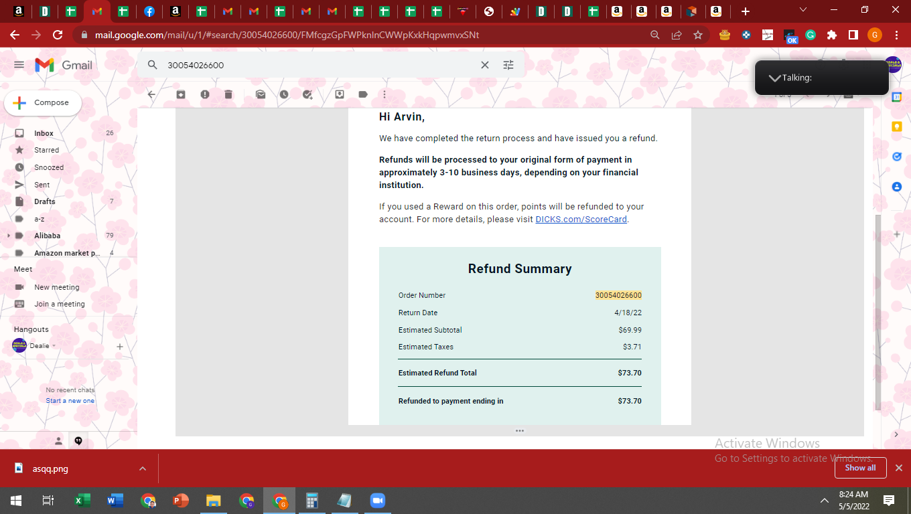Collapse the side panel arrow

pos(897,434)
